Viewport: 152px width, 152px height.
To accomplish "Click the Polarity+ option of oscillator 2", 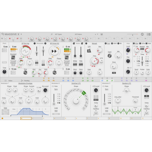I will (x=66, y=63).
